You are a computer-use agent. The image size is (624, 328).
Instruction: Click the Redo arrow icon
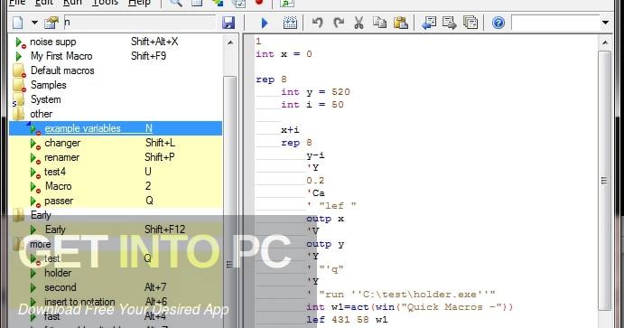(x=339, y=23)
